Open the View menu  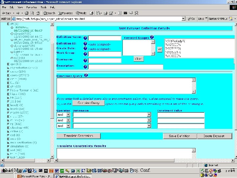tap(20, 7)
